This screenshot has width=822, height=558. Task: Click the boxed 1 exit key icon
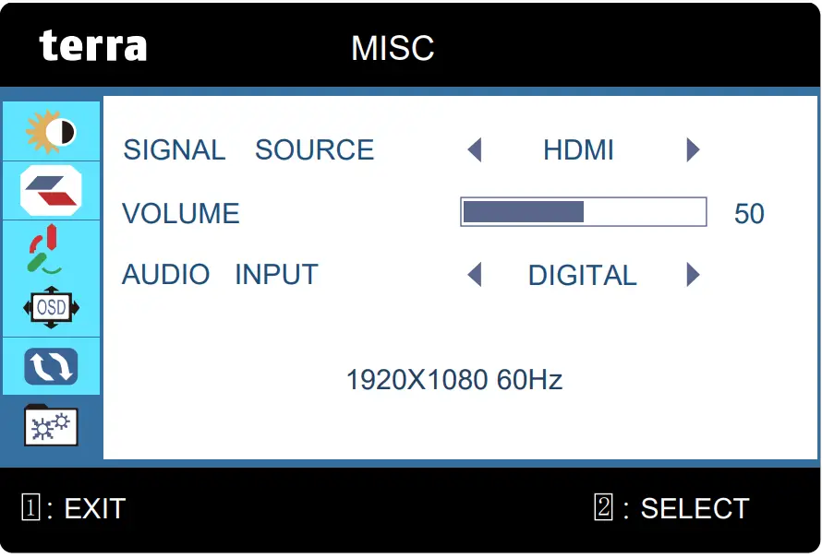click(30, 507)
